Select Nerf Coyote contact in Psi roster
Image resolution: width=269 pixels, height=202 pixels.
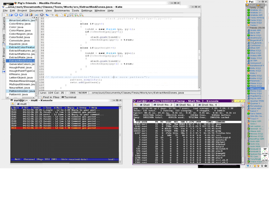[x=256, y=88]
